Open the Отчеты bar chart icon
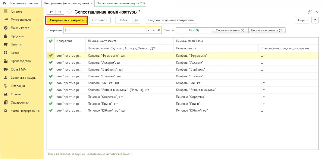The image size is (323, 159). [6, 94]
